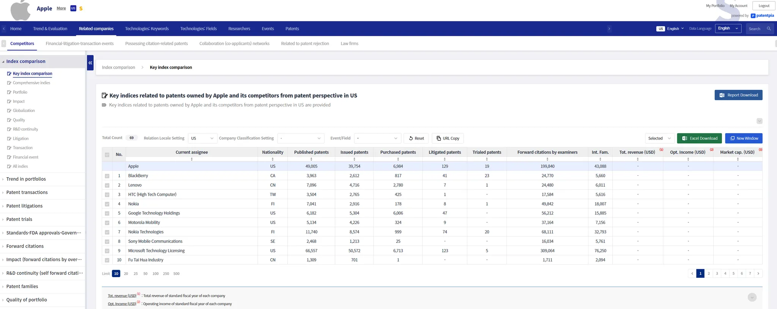The height and width of the screenshot is (309, 777).
Task: Toggle the checkbox for BlackBerry row
Action: (x=107, y=176)
